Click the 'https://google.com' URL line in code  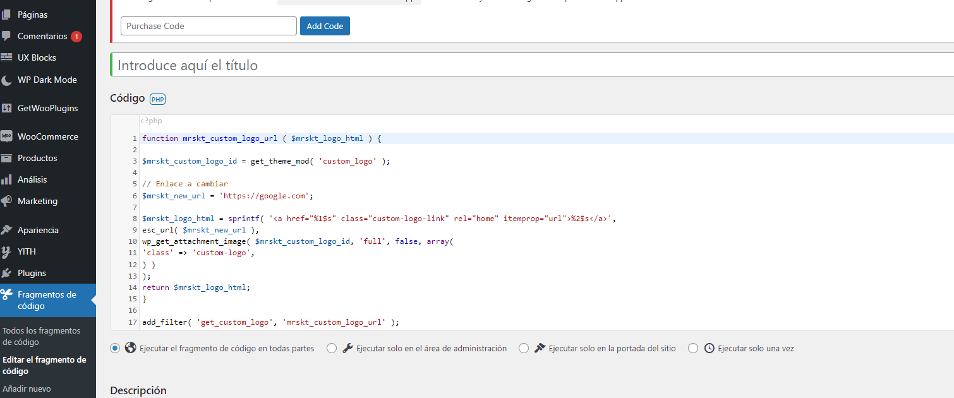click(228, 195)
